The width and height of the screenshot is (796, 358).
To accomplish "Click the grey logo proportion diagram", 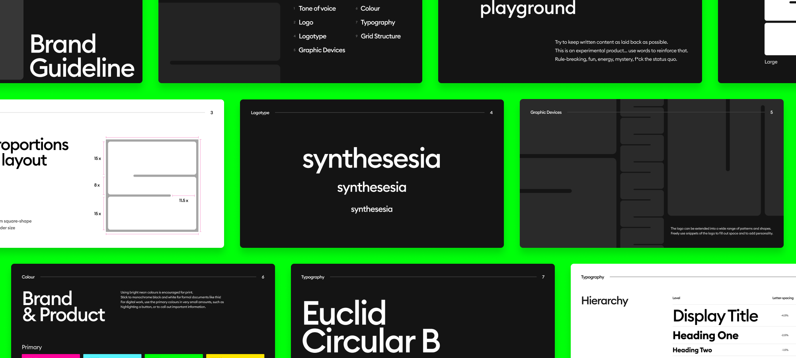I will click(152, 185).
